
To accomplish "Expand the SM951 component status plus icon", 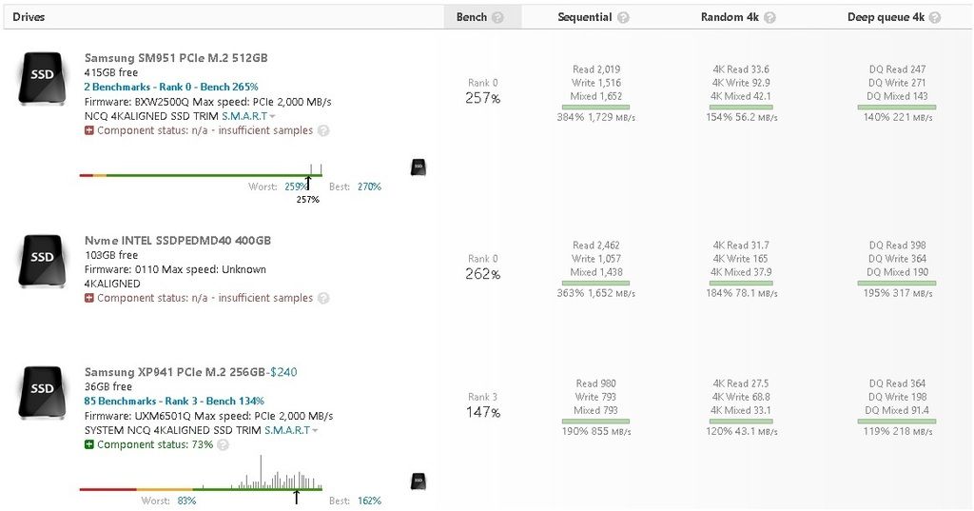I will point(89,131).
